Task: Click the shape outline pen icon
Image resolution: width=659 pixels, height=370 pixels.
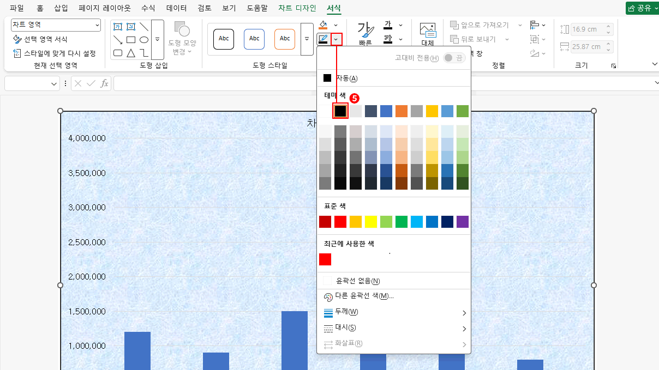Action: 323,39
